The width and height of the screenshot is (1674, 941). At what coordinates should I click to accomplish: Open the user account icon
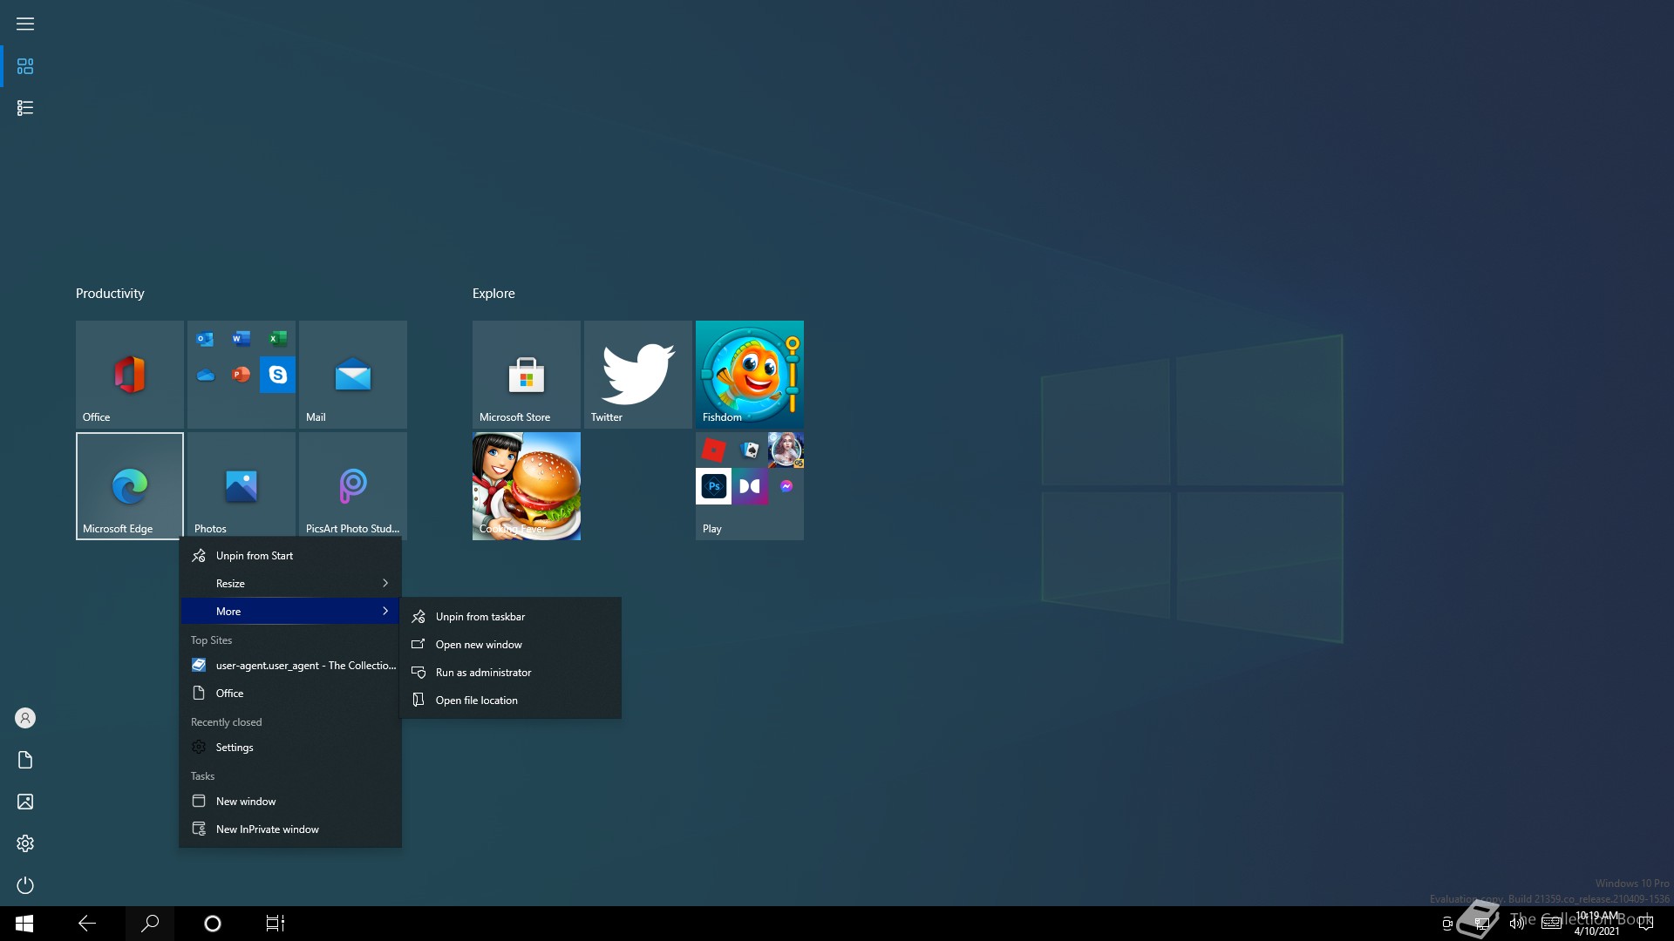click(x=25, y=718)
